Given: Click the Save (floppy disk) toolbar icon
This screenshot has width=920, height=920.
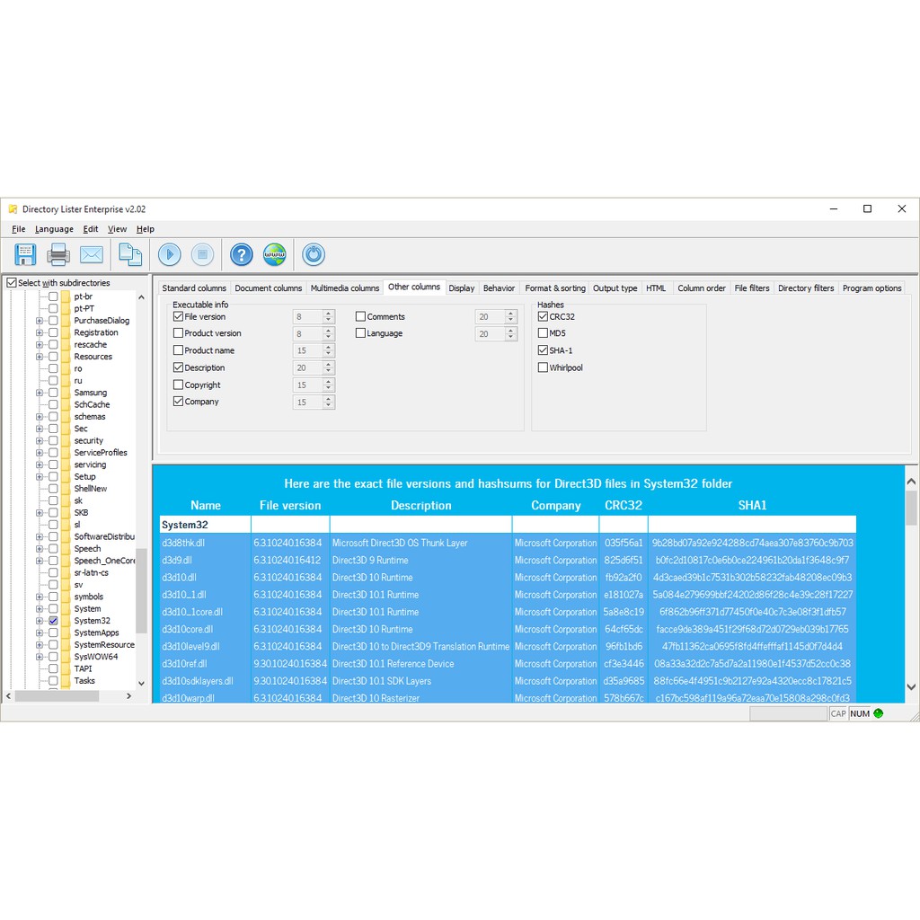Looking at the screenshot, I should 25,254.
